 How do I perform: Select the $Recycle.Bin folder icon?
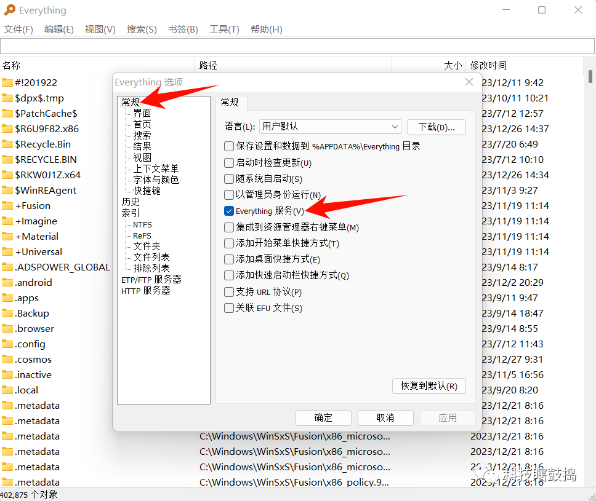[7, 144]
